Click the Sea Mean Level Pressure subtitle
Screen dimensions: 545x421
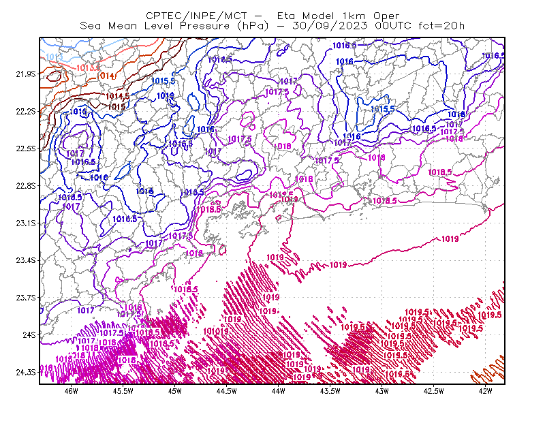pos(272,26)
